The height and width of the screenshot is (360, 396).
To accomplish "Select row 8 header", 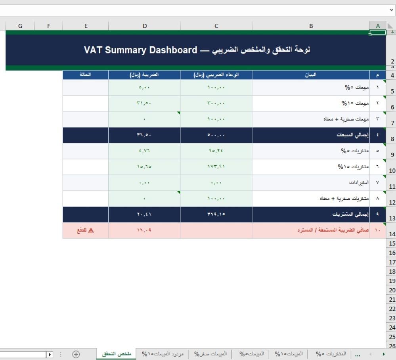I will pos(392,139).
